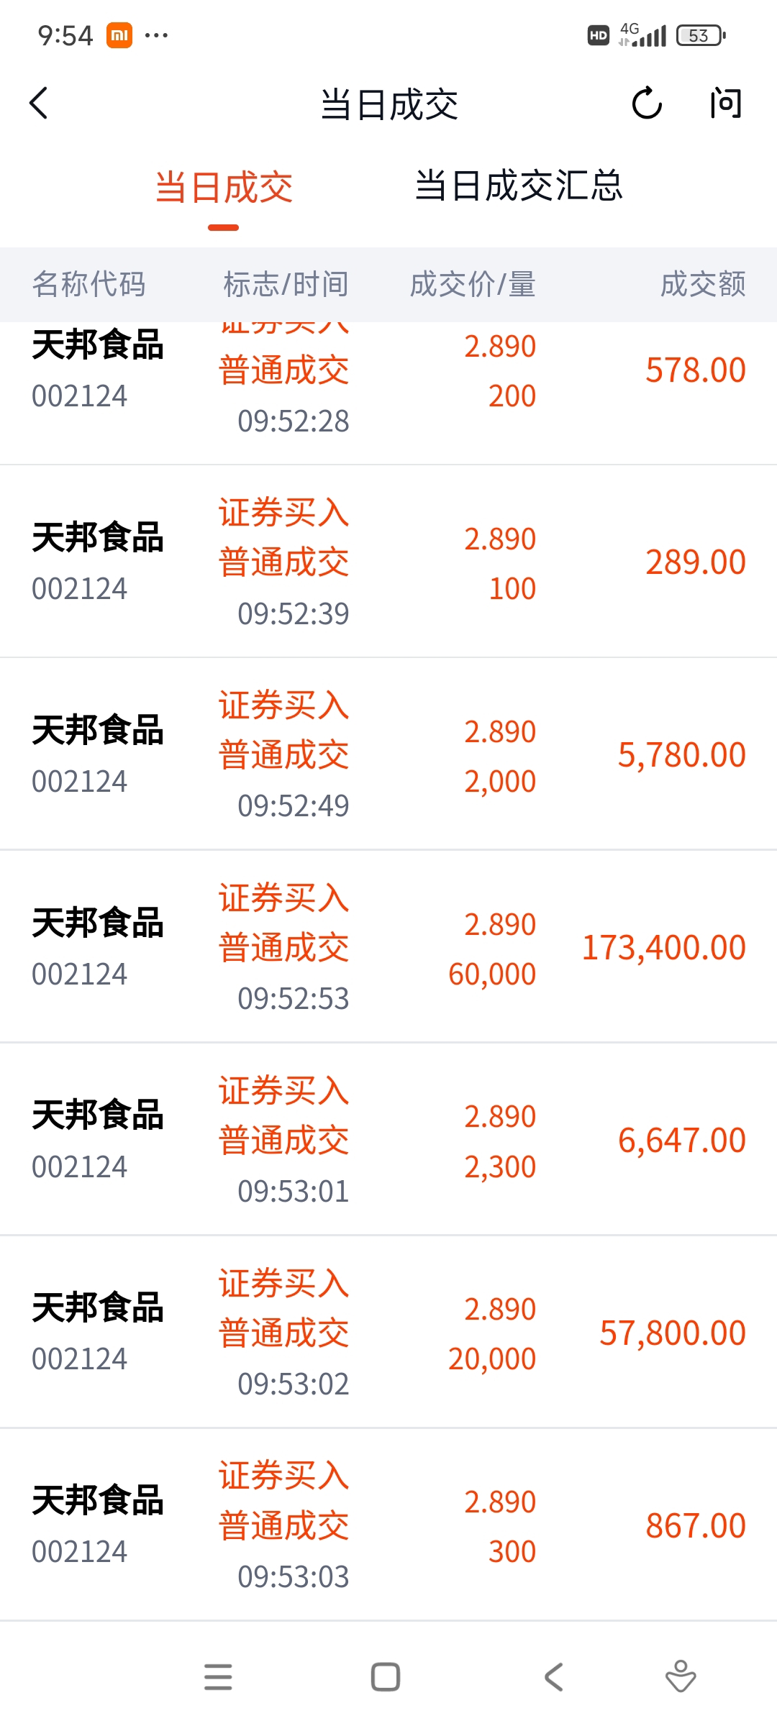Refresh today's transactions list
Screen dimensions: 777x1726
(x=647, y=103)
